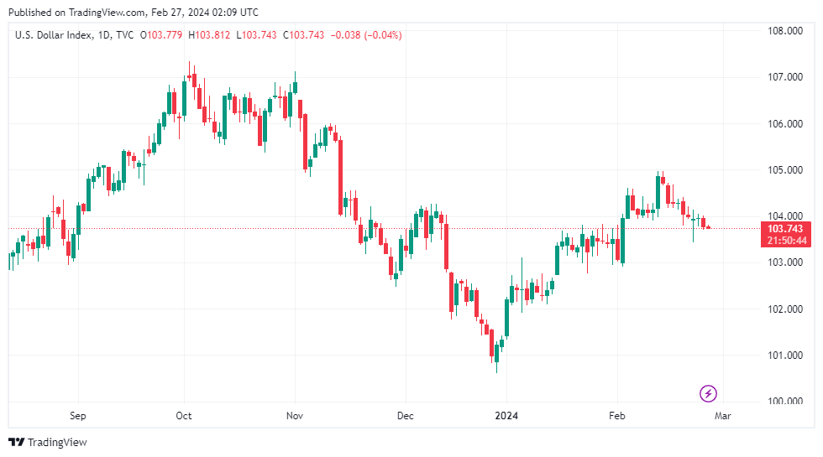Viewport: 823px width, 457px height.
Task: Select the red 103.743 current price label
Action: point(785,229)
